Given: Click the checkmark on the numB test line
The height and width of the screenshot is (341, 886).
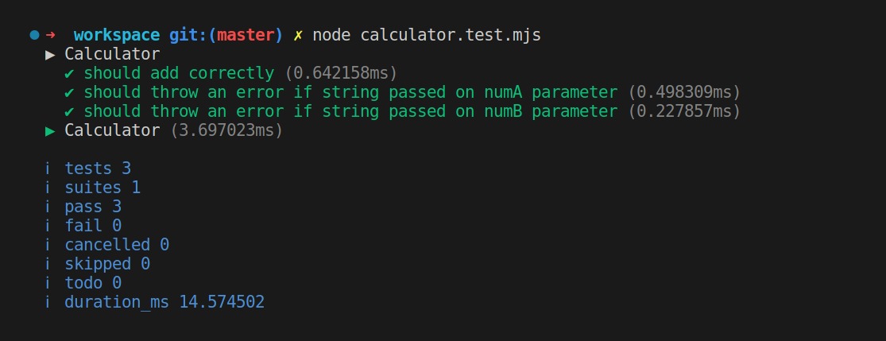Looking at the screenshot, I should pos(70,111).
